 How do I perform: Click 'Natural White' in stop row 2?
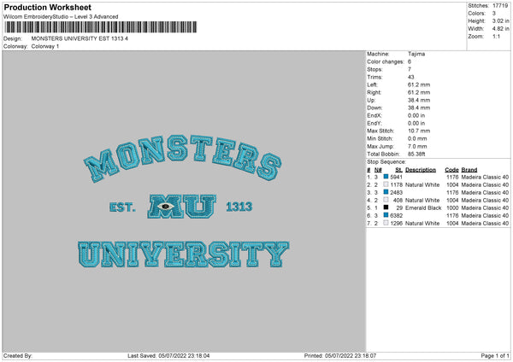(x=422, y=185)
